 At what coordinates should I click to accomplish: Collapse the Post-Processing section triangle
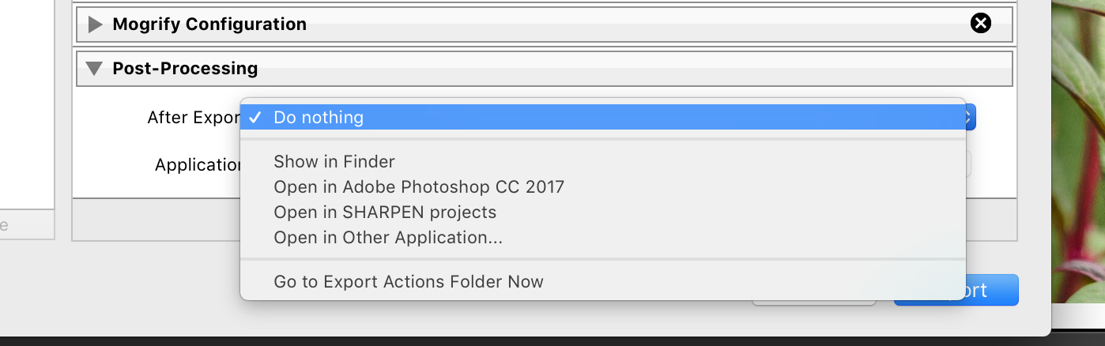point(95,69)
